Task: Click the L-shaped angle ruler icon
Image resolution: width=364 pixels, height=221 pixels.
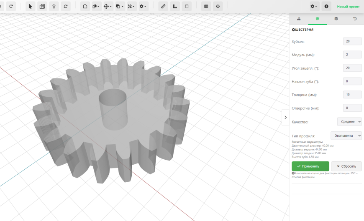Action: click(x=175, y=7)
